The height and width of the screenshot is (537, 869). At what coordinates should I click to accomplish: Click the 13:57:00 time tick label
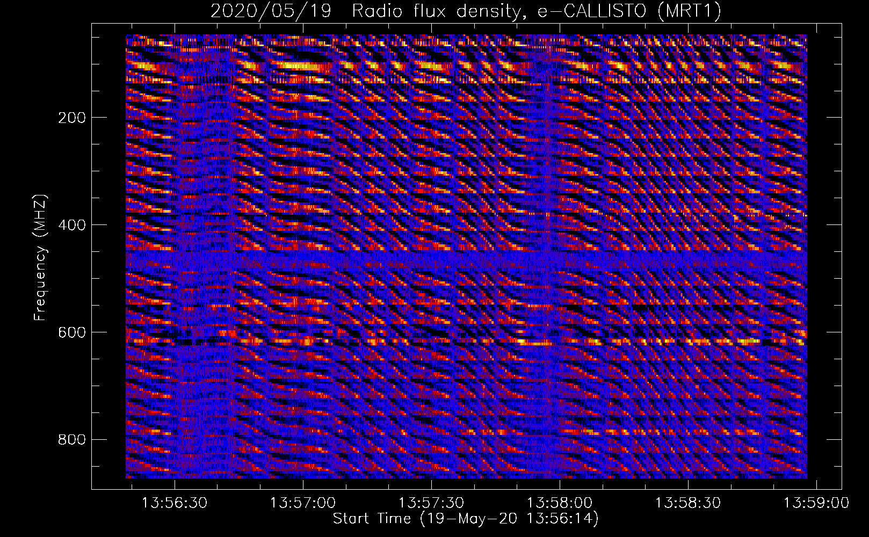[x=303, y=503]
